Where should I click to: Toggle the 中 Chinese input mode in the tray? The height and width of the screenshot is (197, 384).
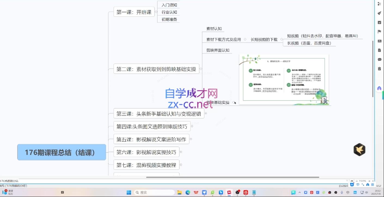tap(348, 192)
